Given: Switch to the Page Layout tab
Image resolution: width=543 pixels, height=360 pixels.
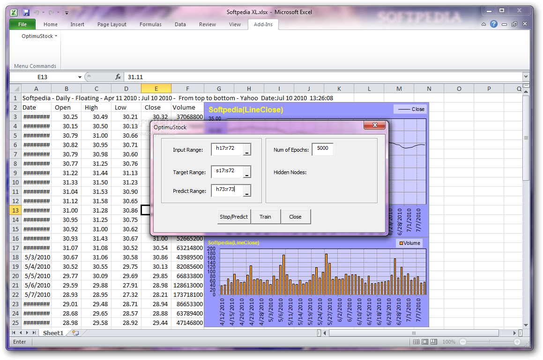Looking at the screenshot, I should click(112, 24).
